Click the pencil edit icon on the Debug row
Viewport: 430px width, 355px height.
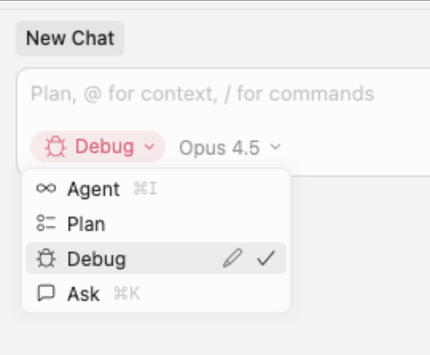click(232, 258)
